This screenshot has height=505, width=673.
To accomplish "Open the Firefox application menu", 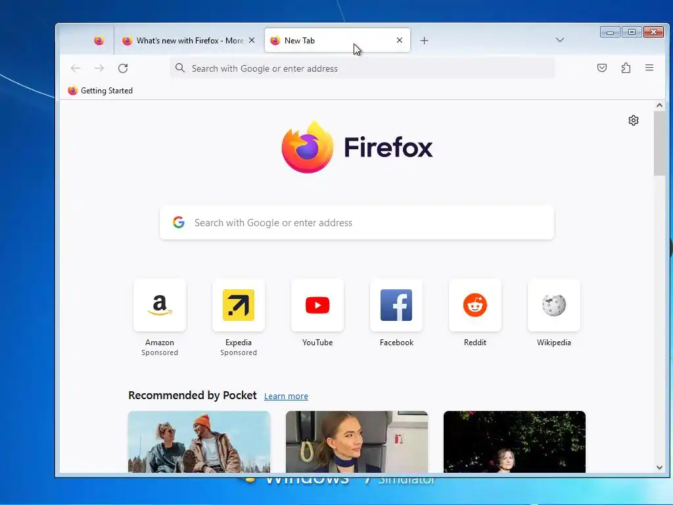I will pos(649,68).
